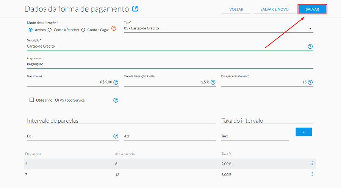Click the De parcela value 7

pos(26,174)
